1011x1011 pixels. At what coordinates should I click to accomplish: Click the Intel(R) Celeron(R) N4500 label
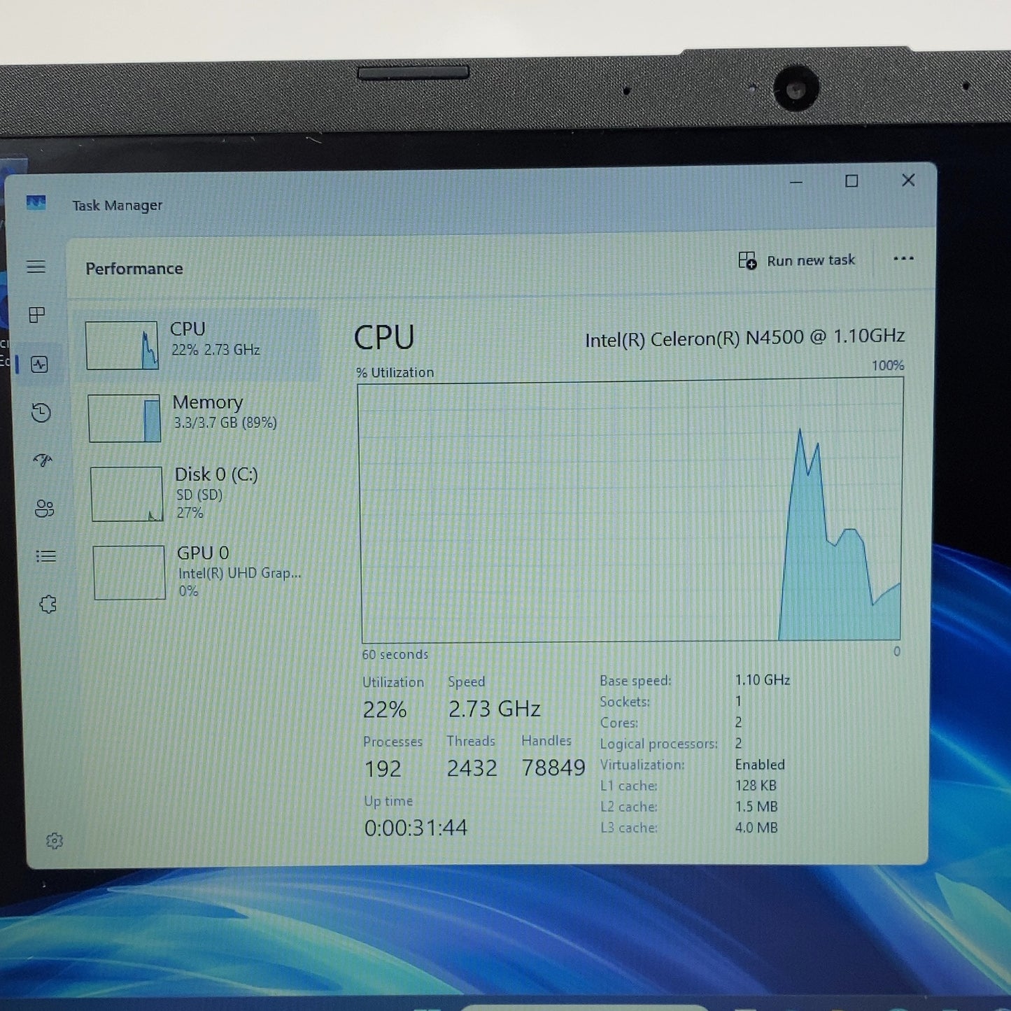[744, 338]
